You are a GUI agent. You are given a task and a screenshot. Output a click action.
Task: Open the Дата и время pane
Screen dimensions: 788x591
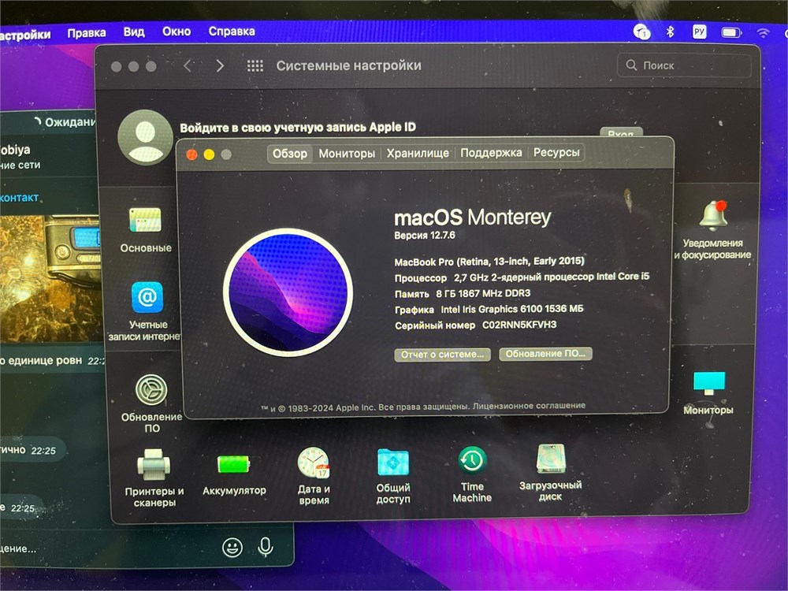coord(313,463)
